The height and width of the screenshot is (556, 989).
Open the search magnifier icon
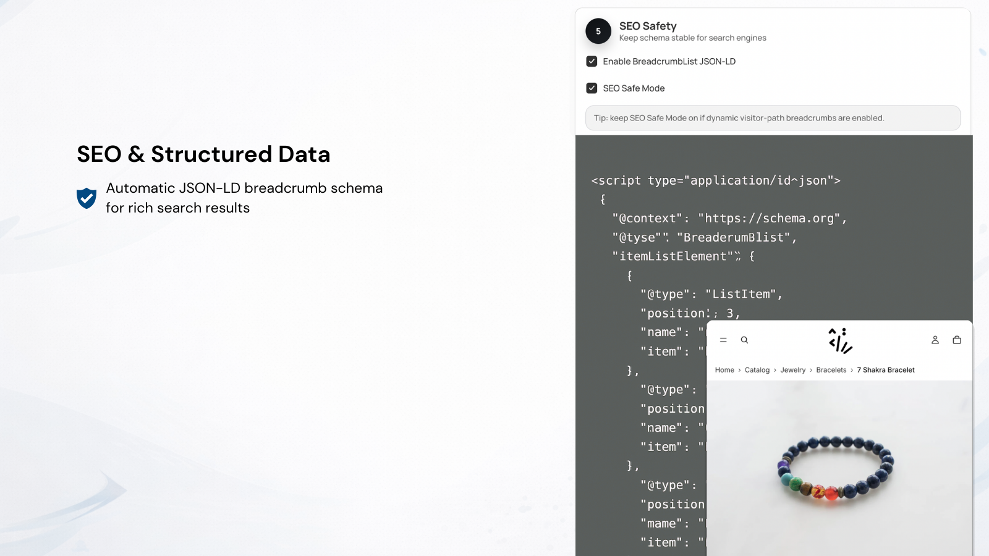(744, 340)
